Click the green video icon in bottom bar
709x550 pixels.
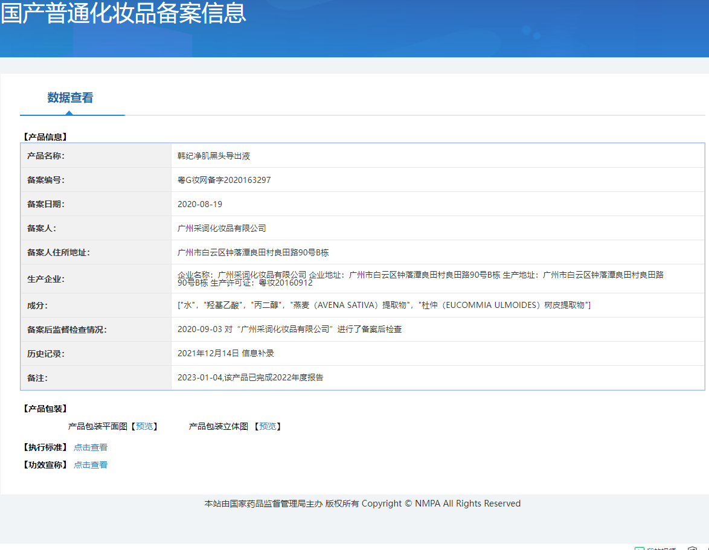click(x=640, y=548)
